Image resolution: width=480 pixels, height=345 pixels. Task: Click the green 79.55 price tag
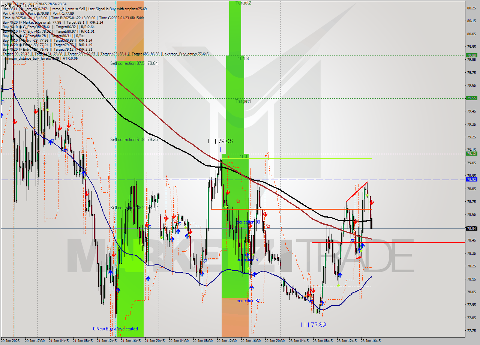[471, 98]
